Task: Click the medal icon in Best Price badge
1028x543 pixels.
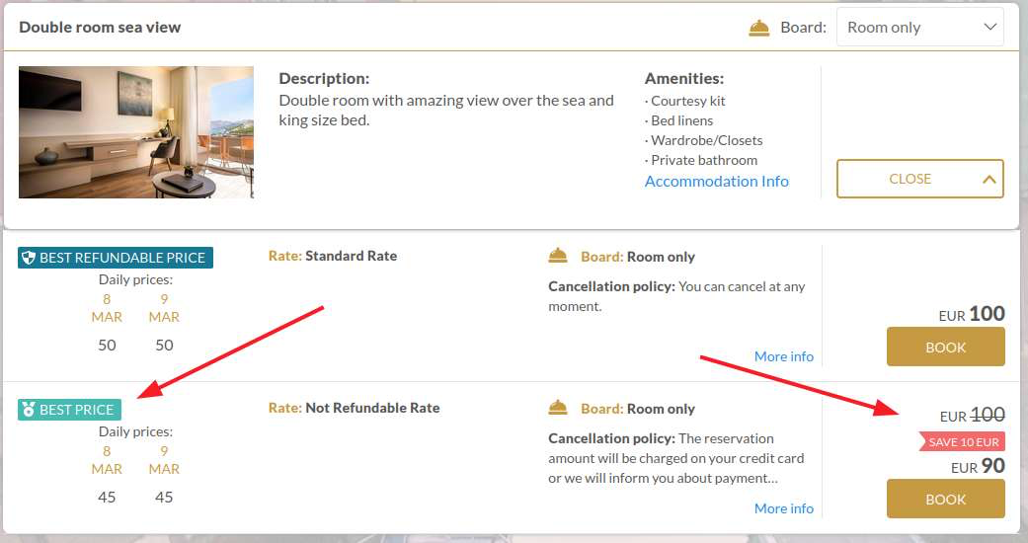Action: coord(29,410)
